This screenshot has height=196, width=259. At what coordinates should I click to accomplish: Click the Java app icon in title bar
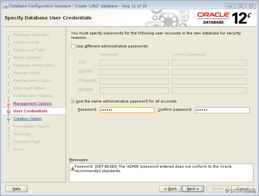6,6
